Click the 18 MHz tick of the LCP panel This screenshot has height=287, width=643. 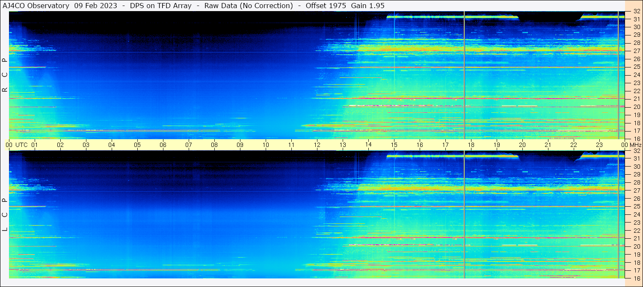636,262
